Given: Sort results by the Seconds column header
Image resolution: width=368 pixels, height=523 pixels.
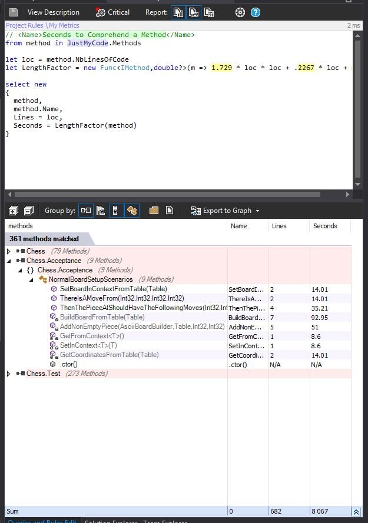Looking at the screenshot, I should (325, 226).
